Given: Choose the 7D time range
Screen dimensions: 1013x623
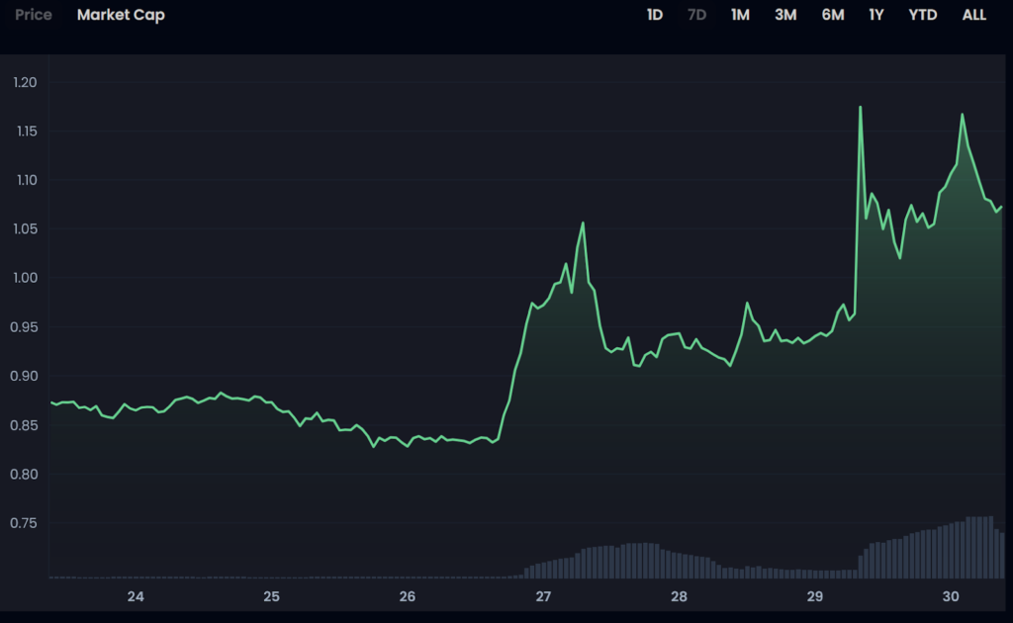Looking at the screenshot, I should 696,16.
